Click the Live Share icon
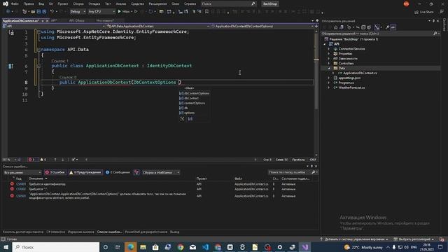 coord(416,12)
